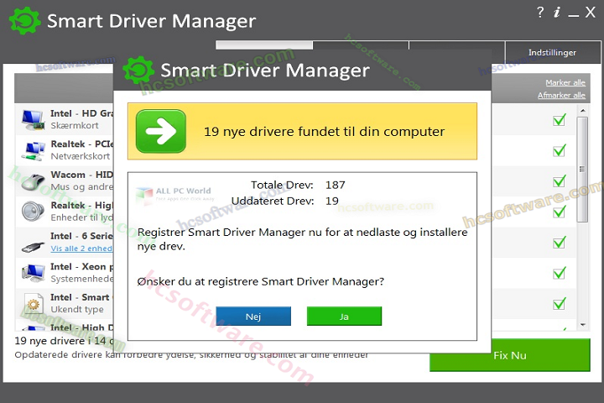Image resolution: width=604 pixels, height=403 pixels.
Task: Click the Realtek PCIe network card icon
Action: pyautogui.click(x=33, y=150)
